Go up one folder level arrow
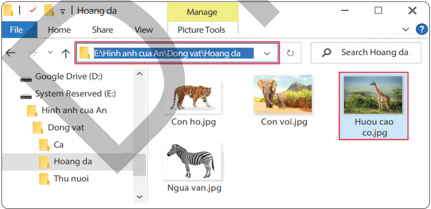431x209 pixels. click(x=66, y=53)
